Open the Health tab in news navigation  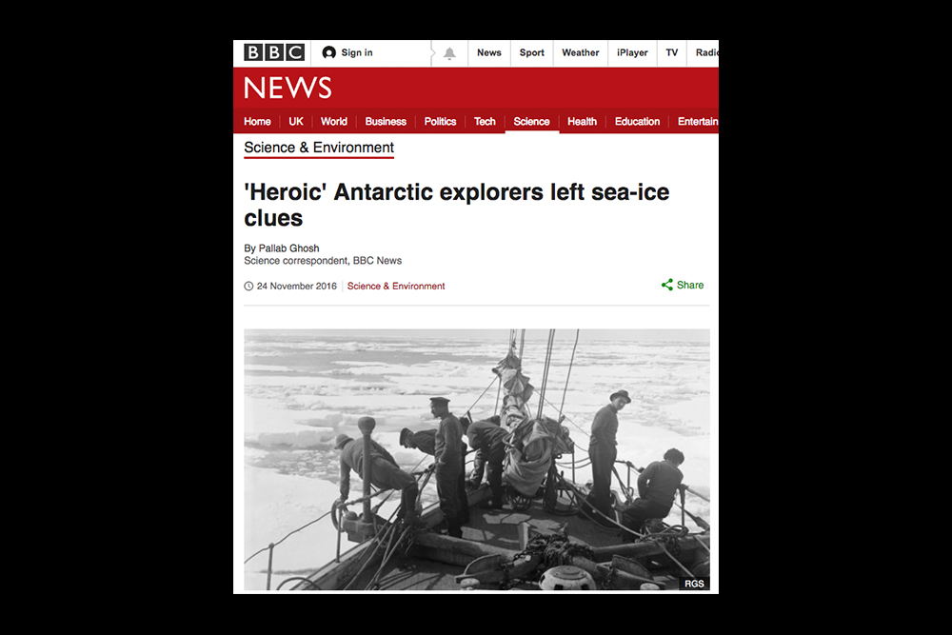click(582, 122)
